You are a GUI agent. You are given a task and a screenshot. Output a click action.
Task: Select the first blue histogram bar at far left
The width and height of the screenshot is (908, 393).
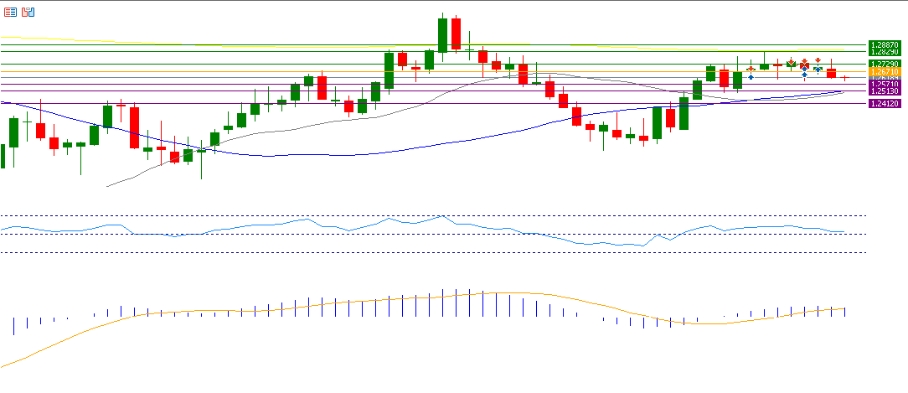14,325
